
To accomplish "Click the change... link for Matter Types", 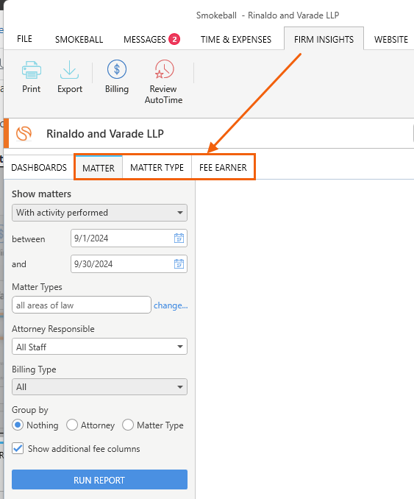I will point(171,305).
